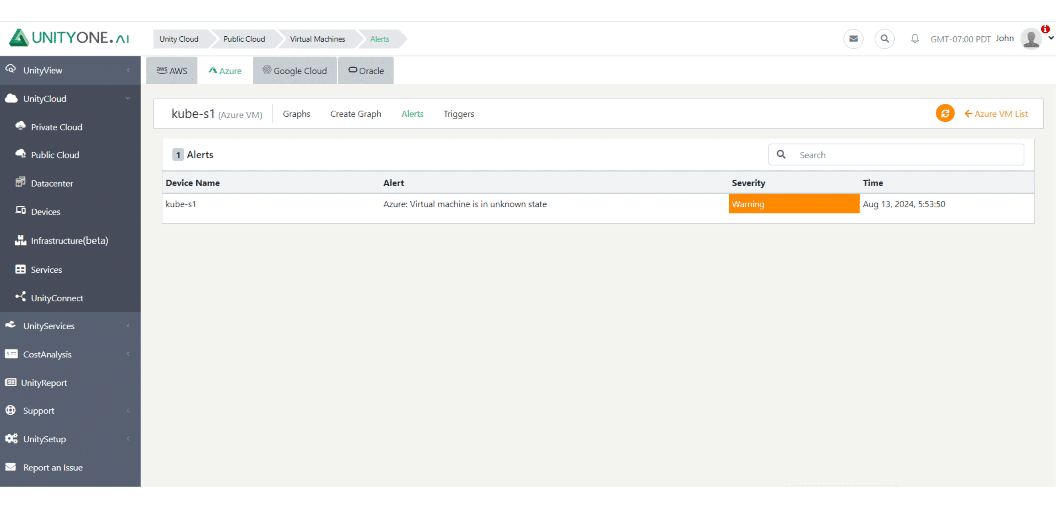Click the magnifier icon in Alerts search box
Viewport: 1056px width, 508px height.
click(781, 154)
